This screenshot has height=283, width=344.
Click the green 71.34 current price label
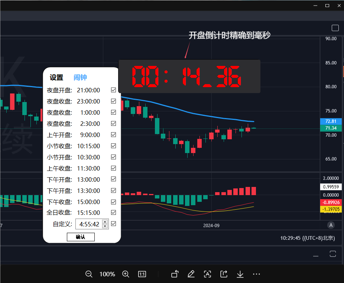(x=331, y=128)
